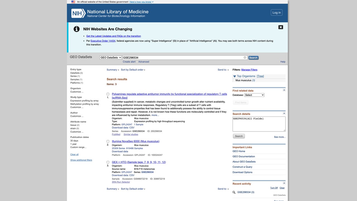Open the SRA Run Selector link
Screen dimensions: 357x201
pos(121,182)
